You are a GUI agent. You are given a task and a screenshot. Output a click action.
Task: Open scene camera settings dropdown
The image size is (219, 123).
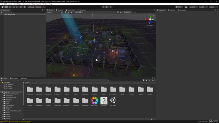(x=121, y=12)
